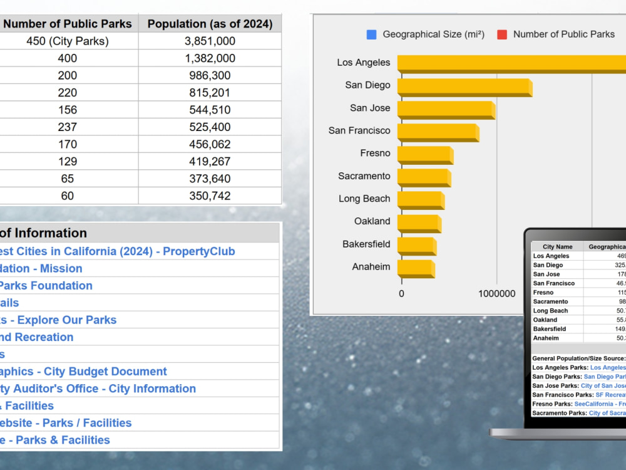
Task: Open the San Diego Parks link on laptop
Action: (605, 377)
